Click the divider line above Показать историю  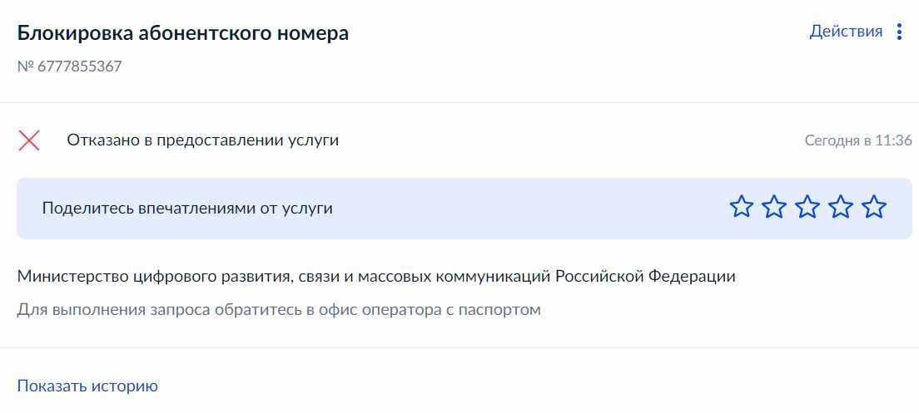click(459, 348)
